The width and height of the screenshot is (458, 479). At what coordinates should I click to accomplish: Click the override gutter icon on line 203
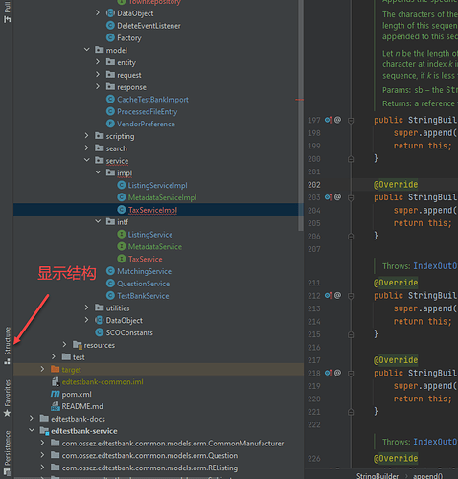328,197
